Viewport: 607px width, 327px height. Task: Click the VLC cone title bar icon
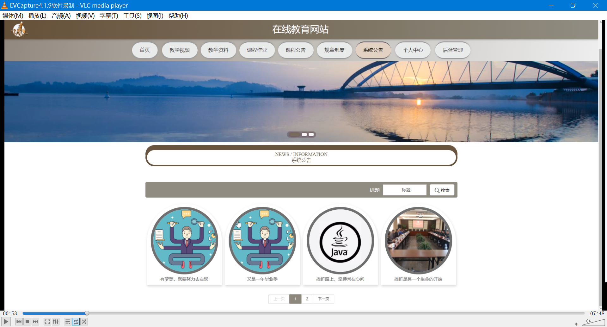tap(4, 5)
